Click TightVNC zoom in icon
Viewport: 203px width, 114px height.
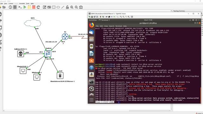coord(121,17)
